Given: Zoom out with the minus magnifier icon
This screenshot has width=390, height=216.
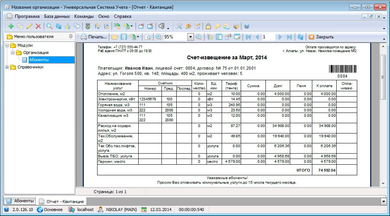Looking at the screenshot, I should [198, 37].
